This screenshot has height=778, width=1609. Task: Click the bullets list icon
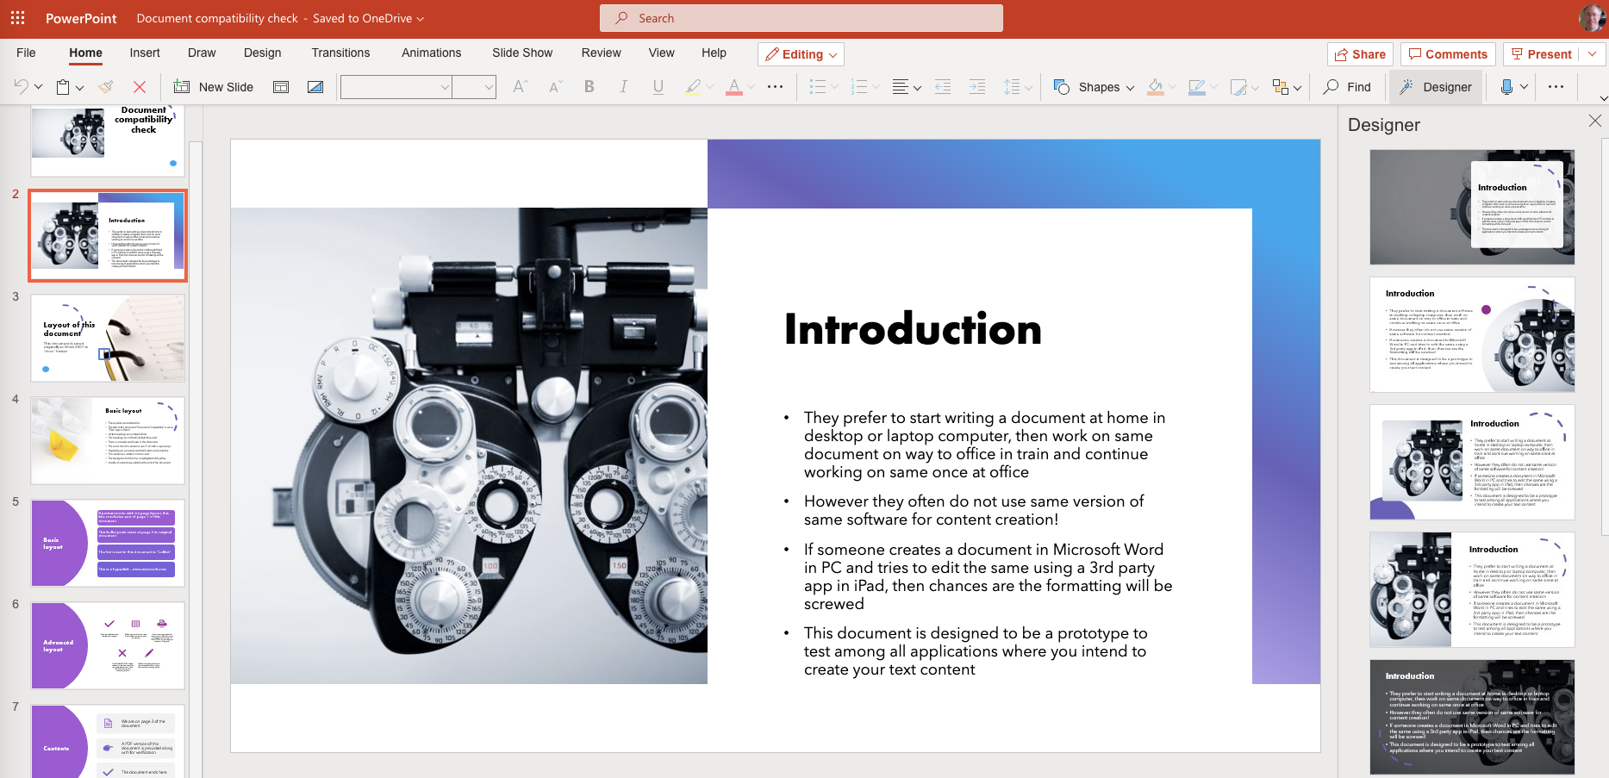(818, 86)
